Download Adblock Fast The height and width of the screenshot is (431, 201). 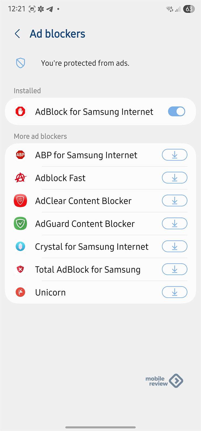(175, 178)
